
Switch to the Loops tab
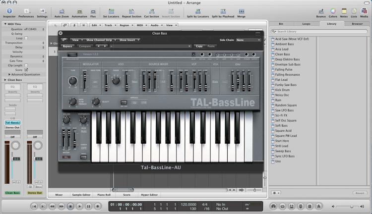(306, 24)
